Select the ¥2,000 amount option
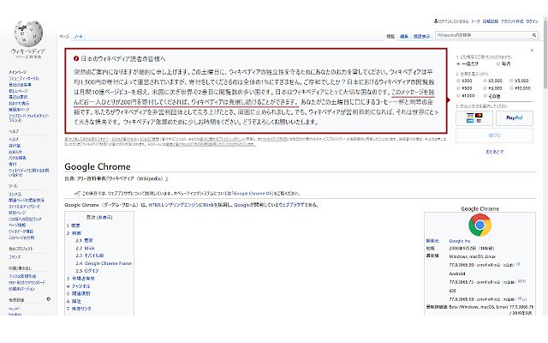This screenshot has width=548, height=343. pos(485,81)
